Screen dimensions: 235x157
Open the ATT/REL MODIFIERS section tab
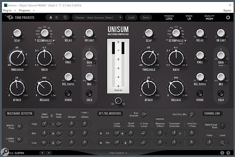(110, 113)
